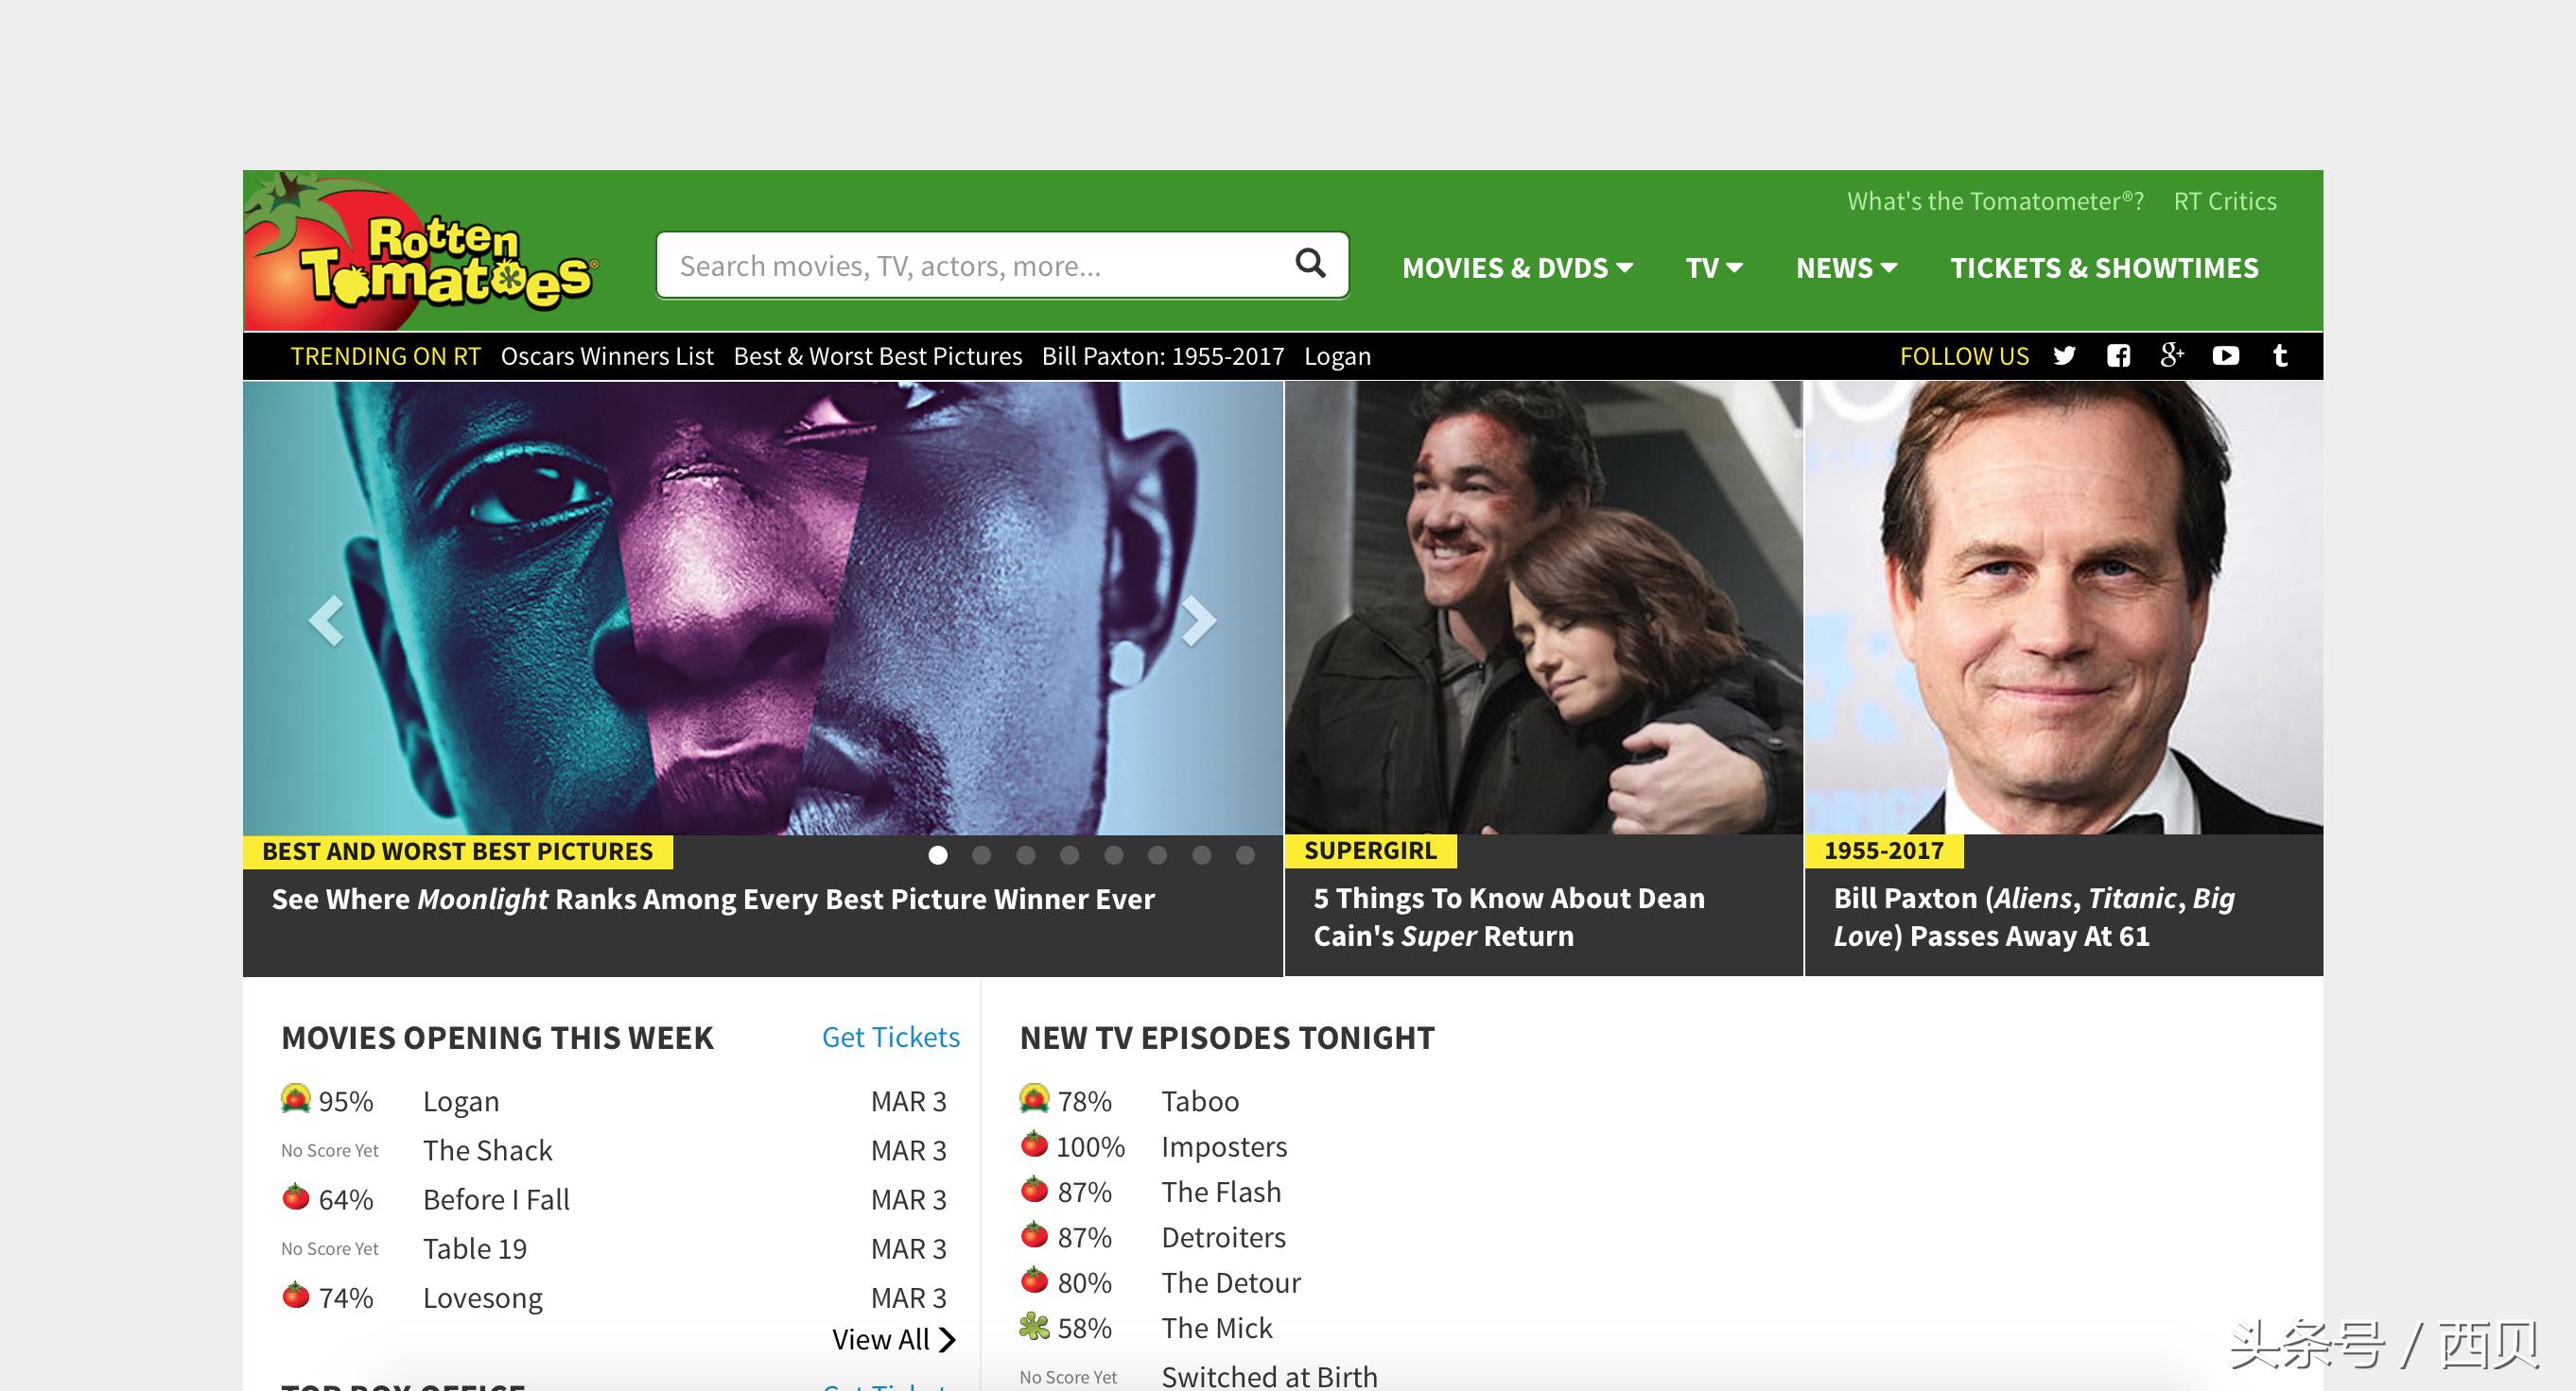Open Detroiters TV listing

pyautogui.click(x=1223, y=1237)
